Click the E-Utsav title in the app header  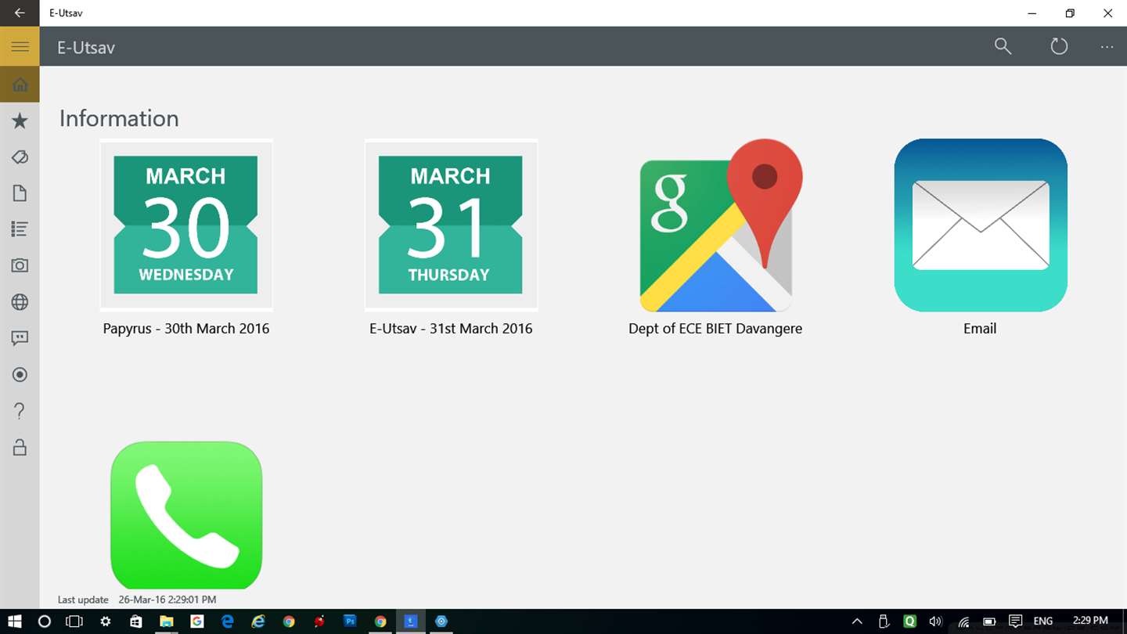(x=86, y=47)
